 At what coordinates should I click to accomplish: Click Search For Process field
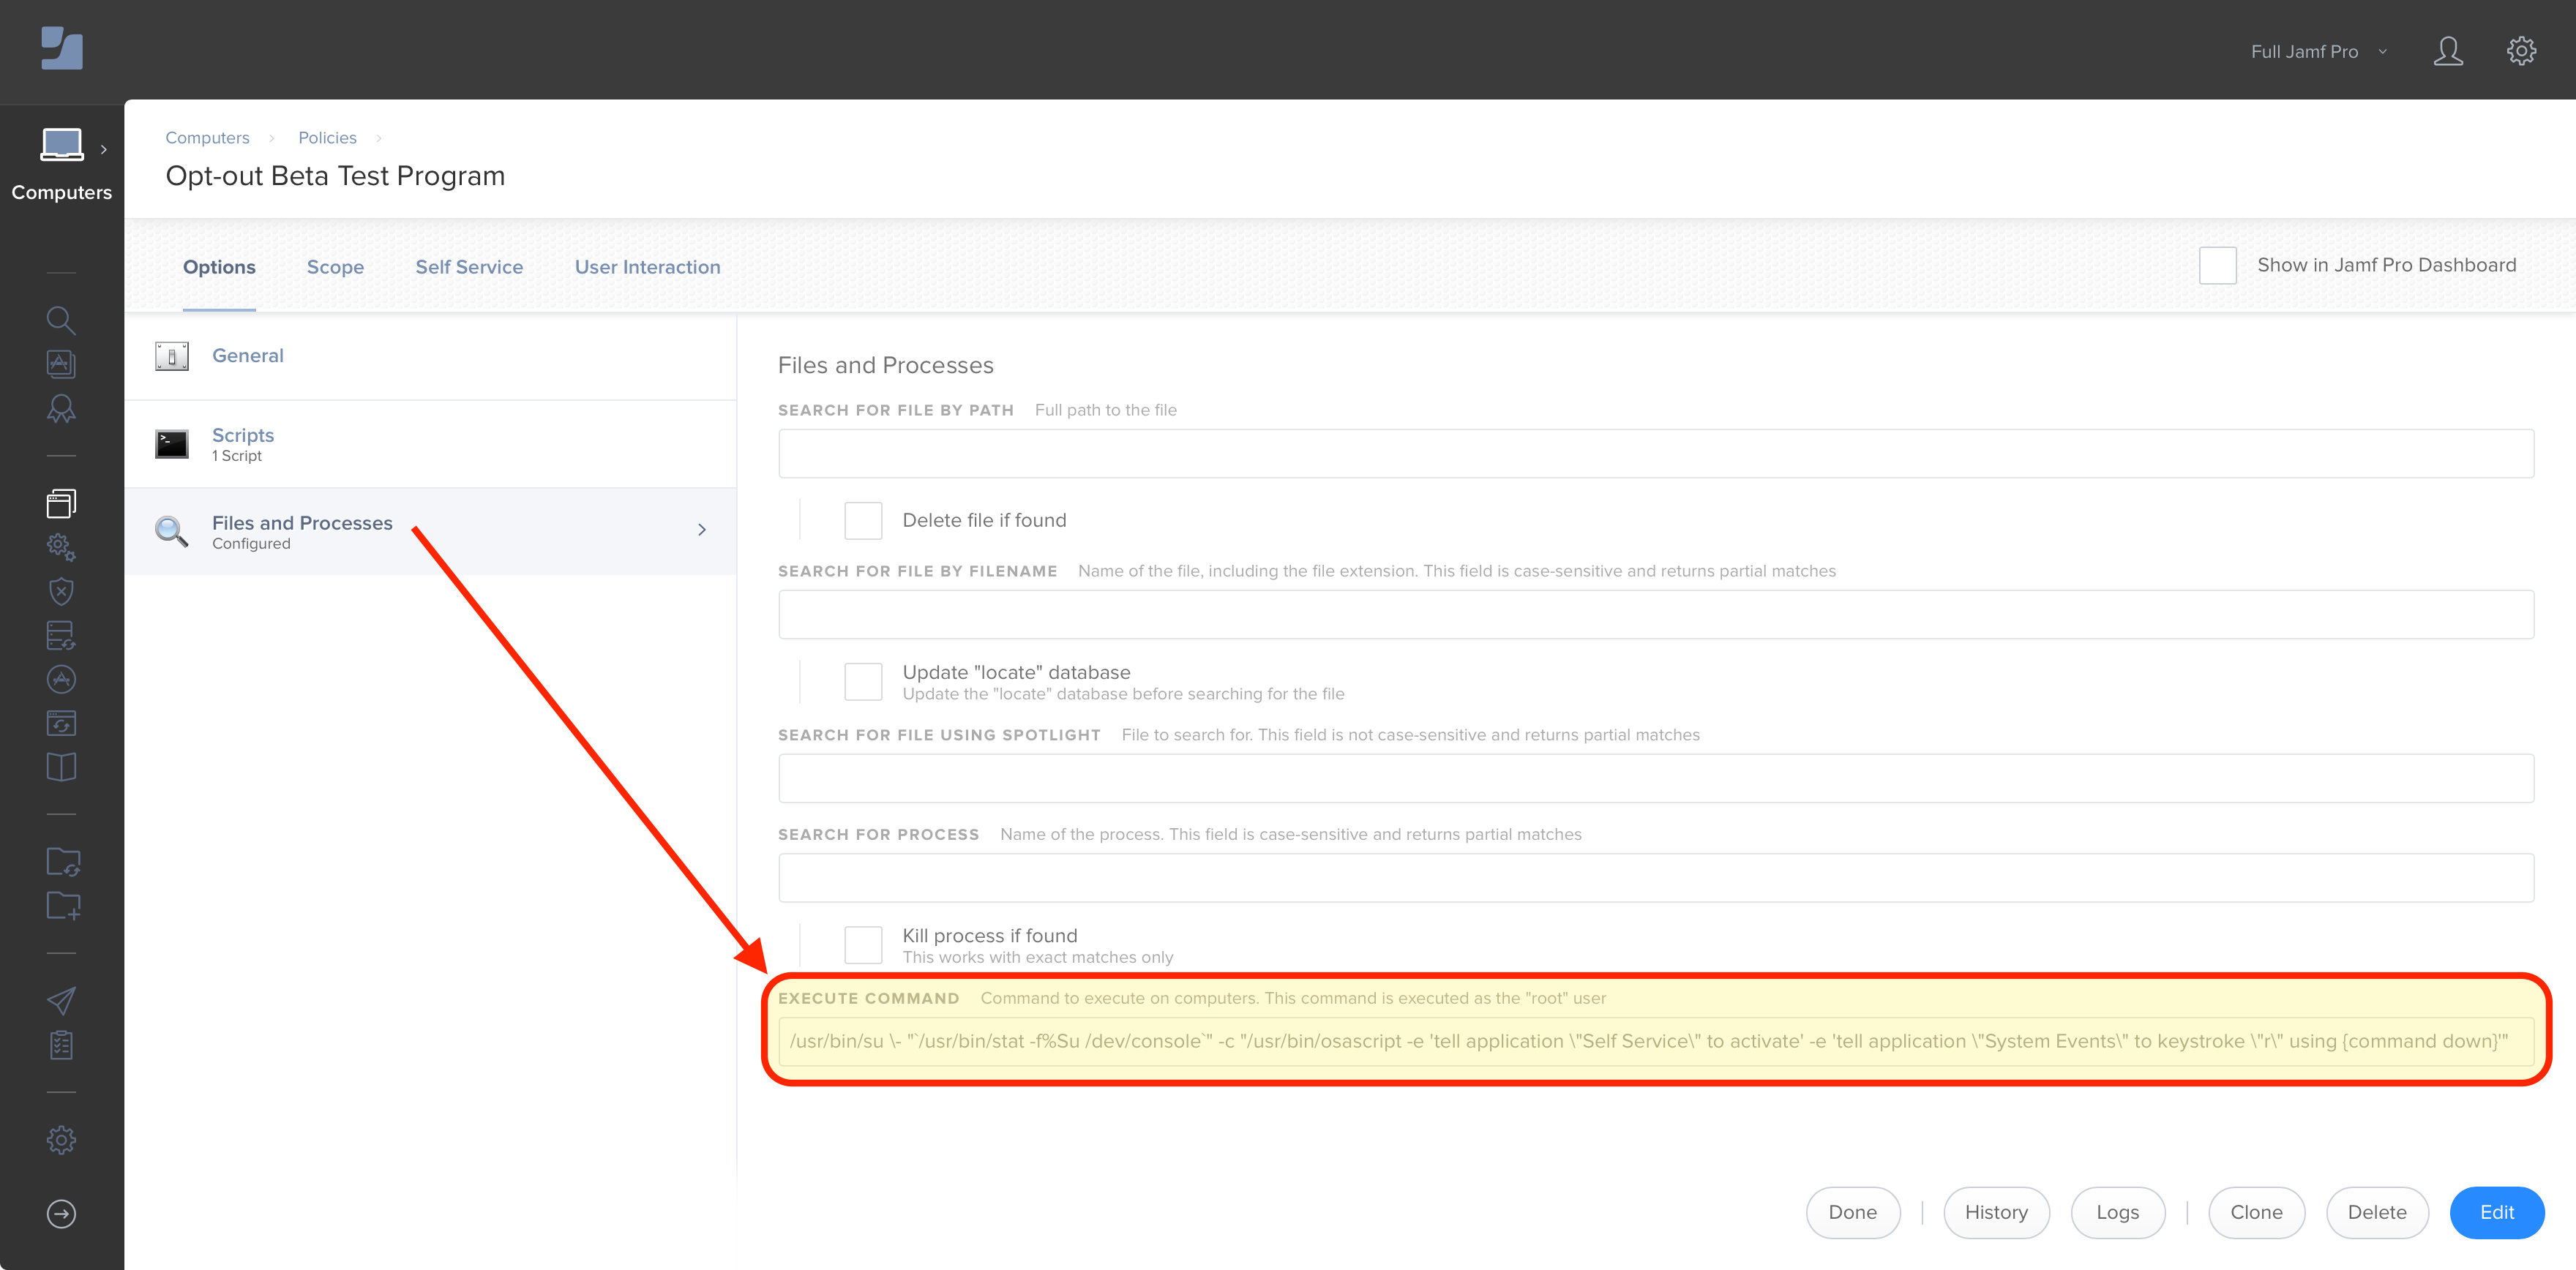click(1656, 878)
